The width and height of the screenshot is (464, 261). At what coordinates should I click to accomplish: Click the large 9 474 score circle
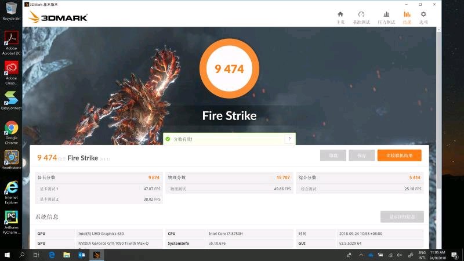[x=229, y=68]
